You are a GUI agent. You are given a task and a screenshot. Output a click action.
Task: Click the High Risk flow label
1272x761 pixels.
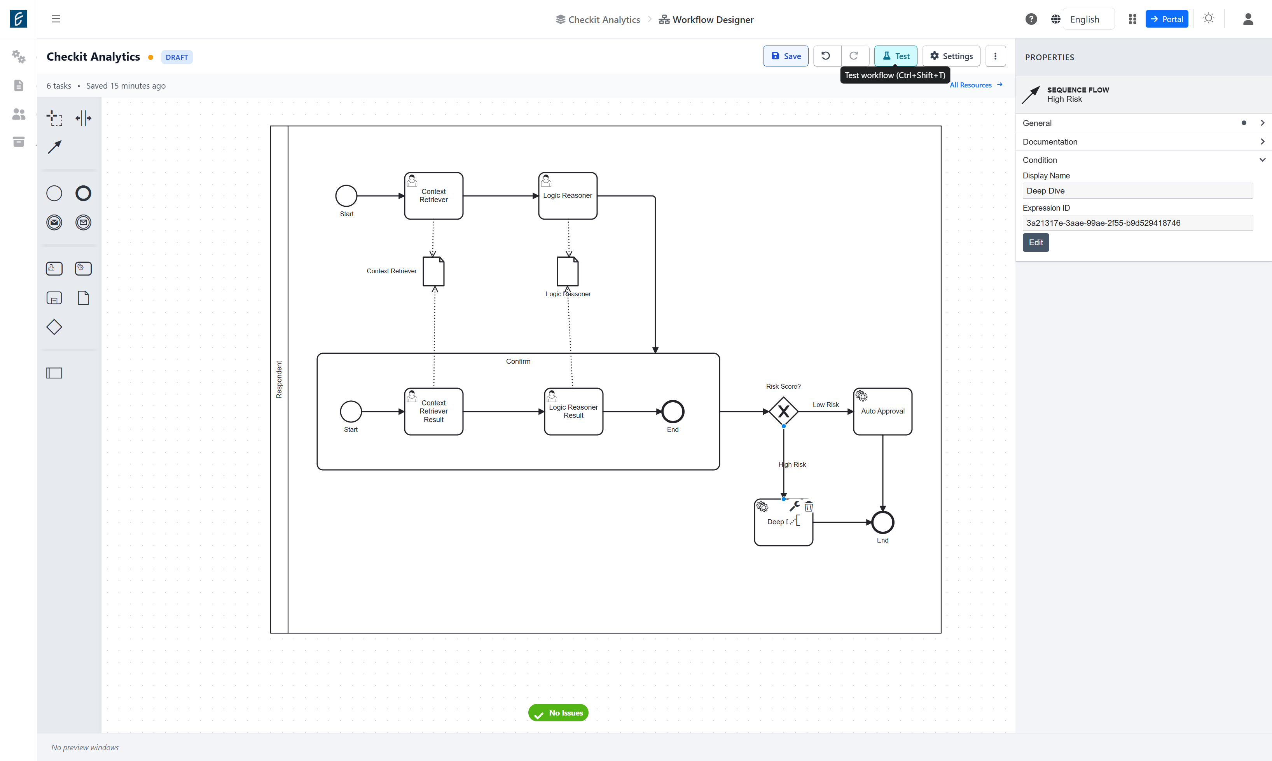(x=792, y=464)
